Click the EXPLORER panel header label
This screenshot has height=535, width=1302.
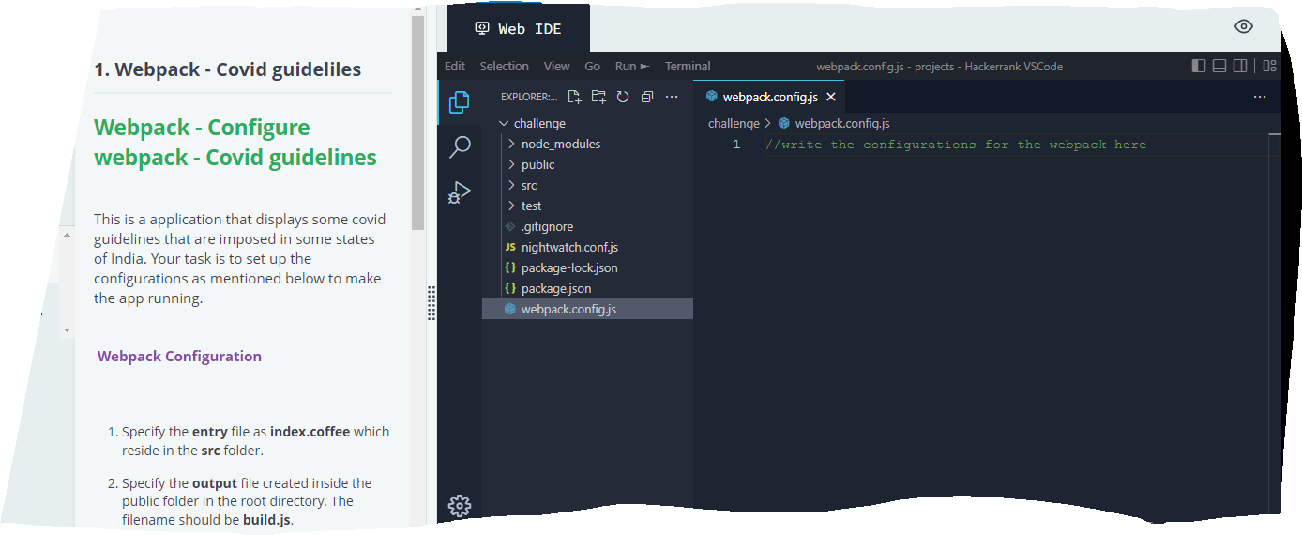(529, 97)
